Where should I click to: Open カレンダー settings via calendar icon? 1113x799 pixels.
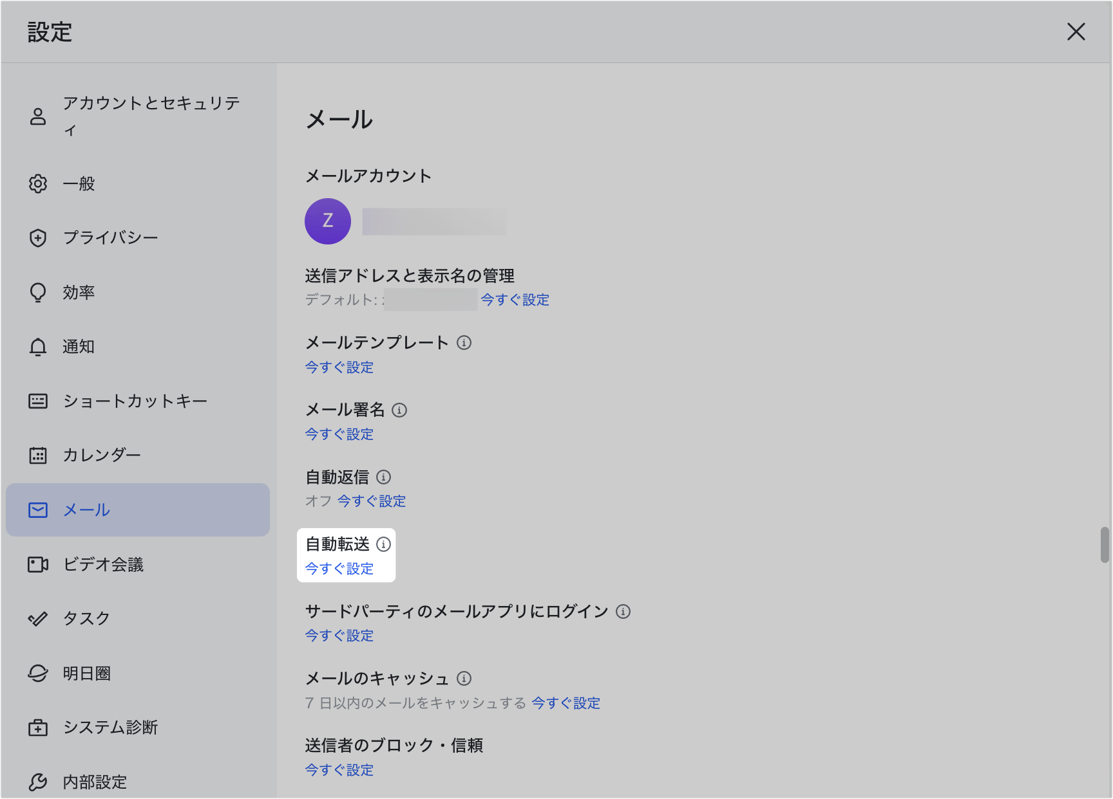pos(37,455)
